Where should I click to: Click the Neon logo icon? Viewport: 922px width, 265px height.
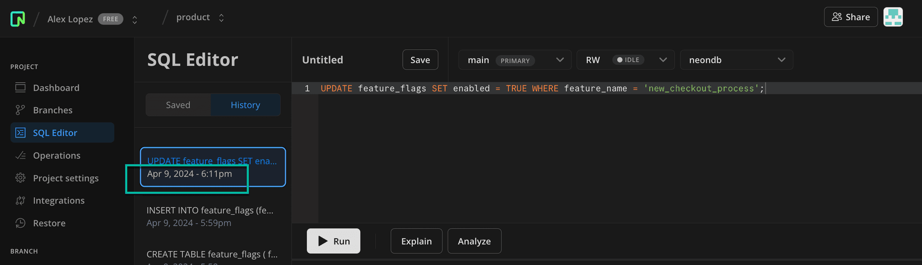[x=18, y=19]
